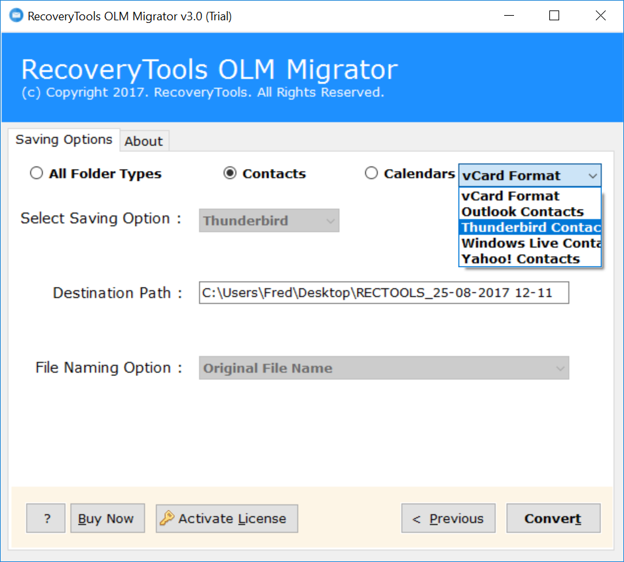Minimize the OLM Migrator window
This screenshot has height=562, width=624.
(x=509, y=16)
